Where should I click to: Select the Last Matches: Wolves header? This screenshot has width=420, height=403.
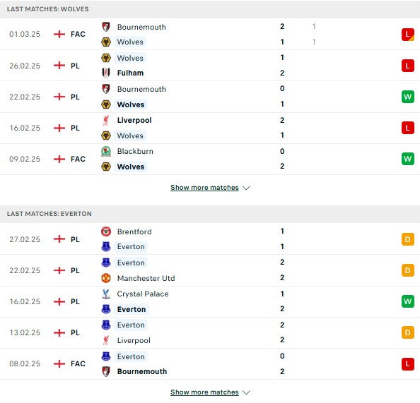(47, 9)
